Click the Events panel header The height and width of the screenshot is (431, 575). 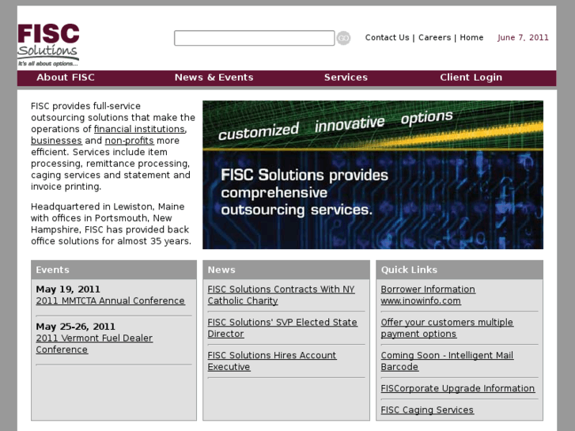tap(114, 270)
